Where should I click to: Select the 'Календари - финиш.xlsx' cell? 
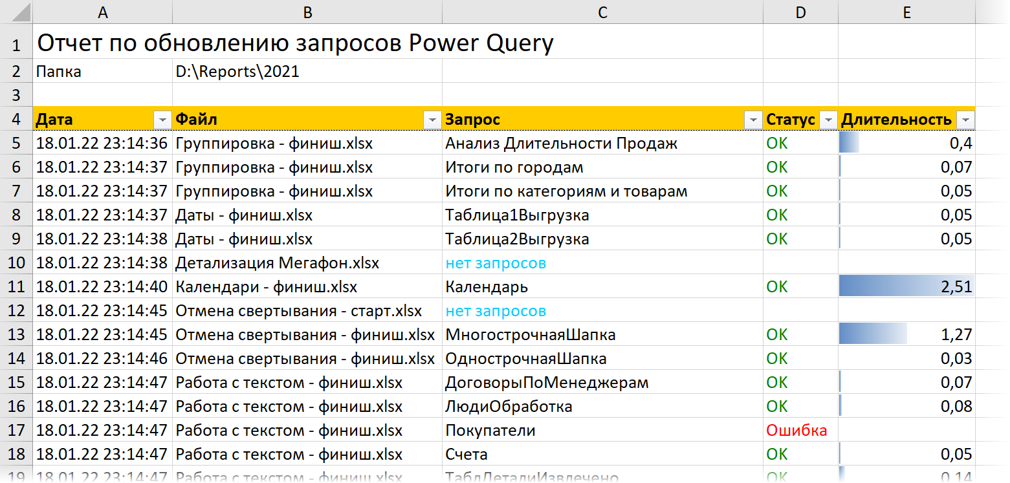307,286
